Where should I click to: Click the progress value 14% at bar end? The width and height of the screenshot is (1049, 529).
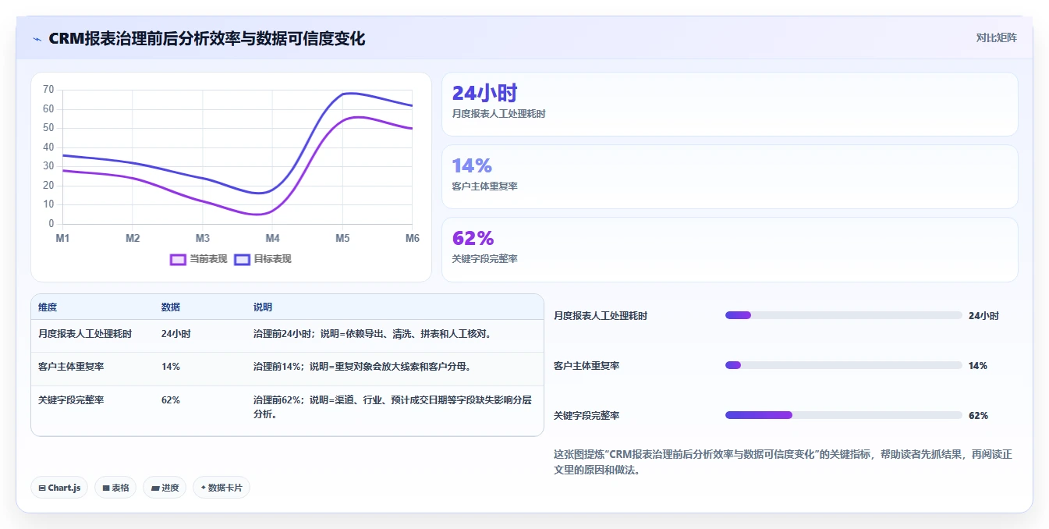pyautogui.click(x=978, y=366)
